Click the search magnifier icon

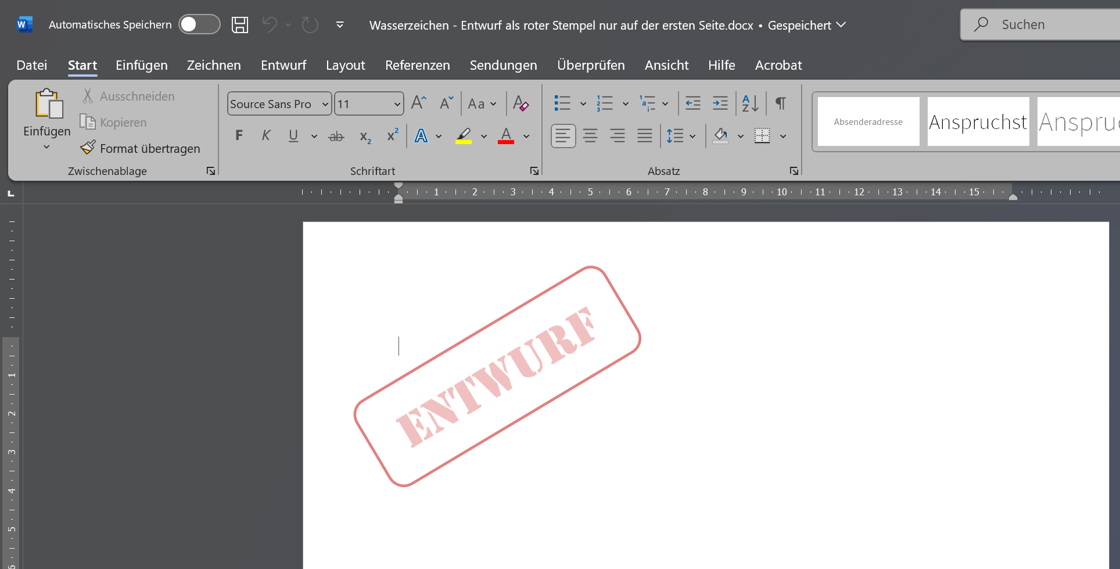981,24
